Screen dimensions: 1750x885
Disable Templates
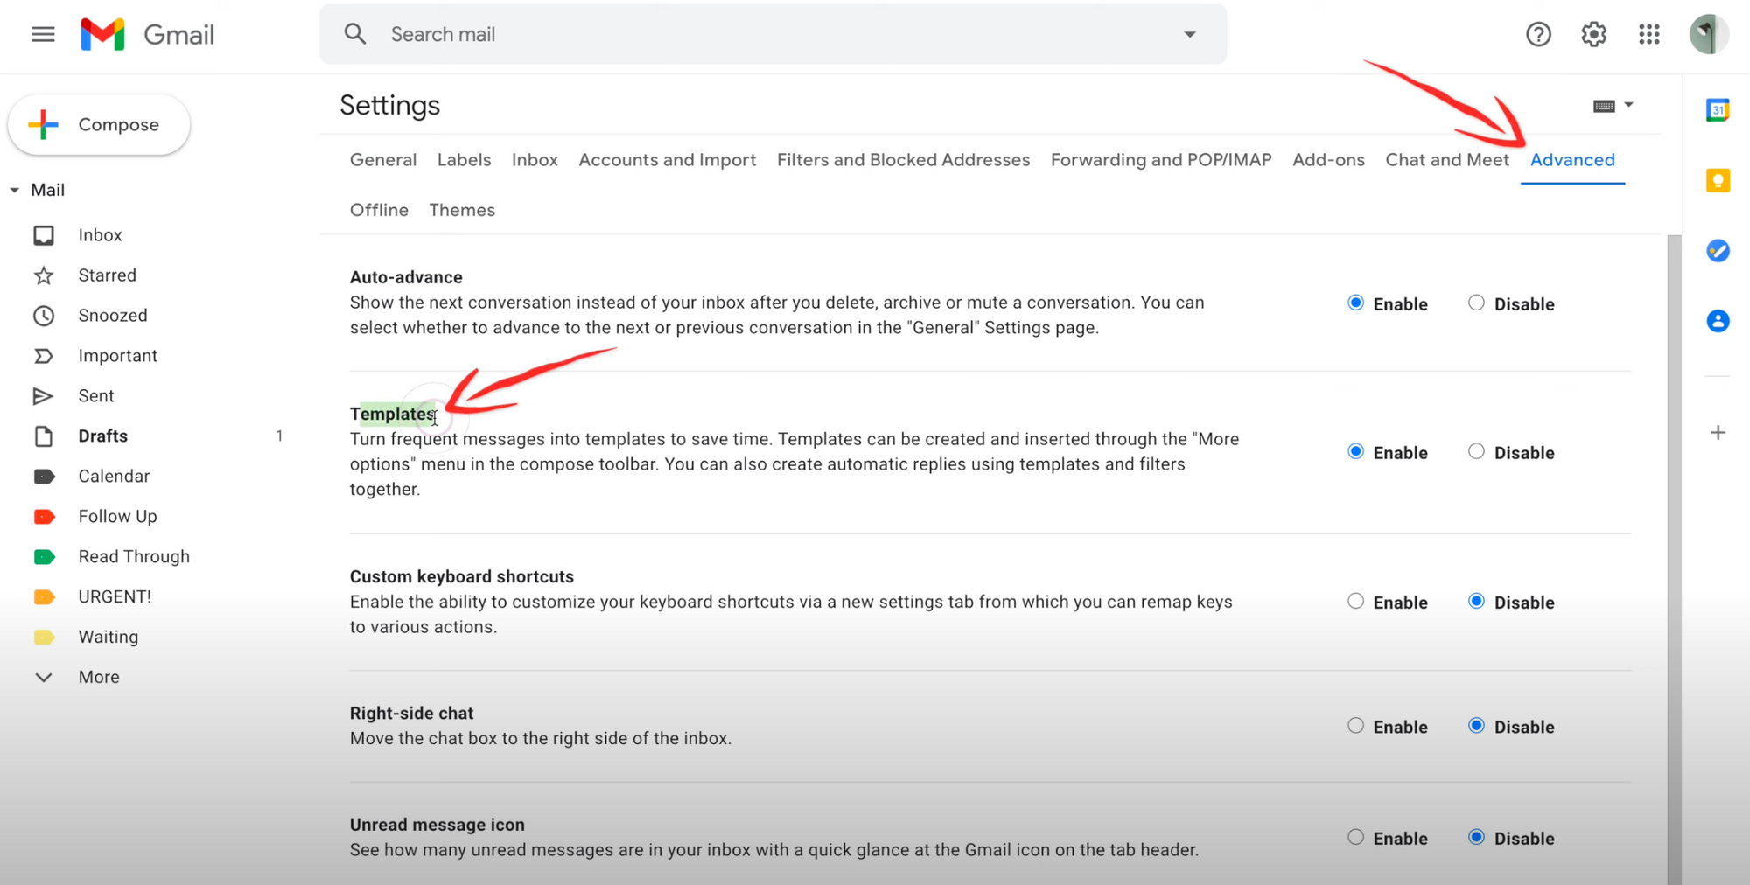coord(1476,451)
